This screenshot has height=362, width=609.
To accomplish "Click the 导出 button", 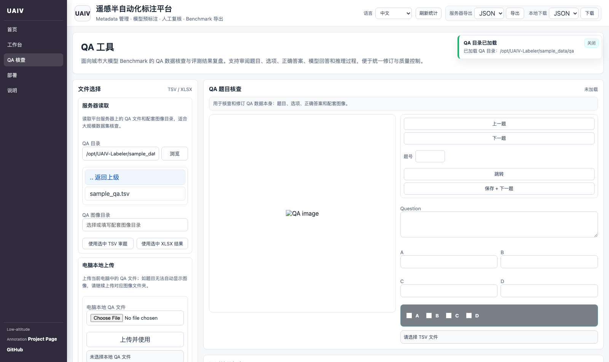I will (515, 13).
